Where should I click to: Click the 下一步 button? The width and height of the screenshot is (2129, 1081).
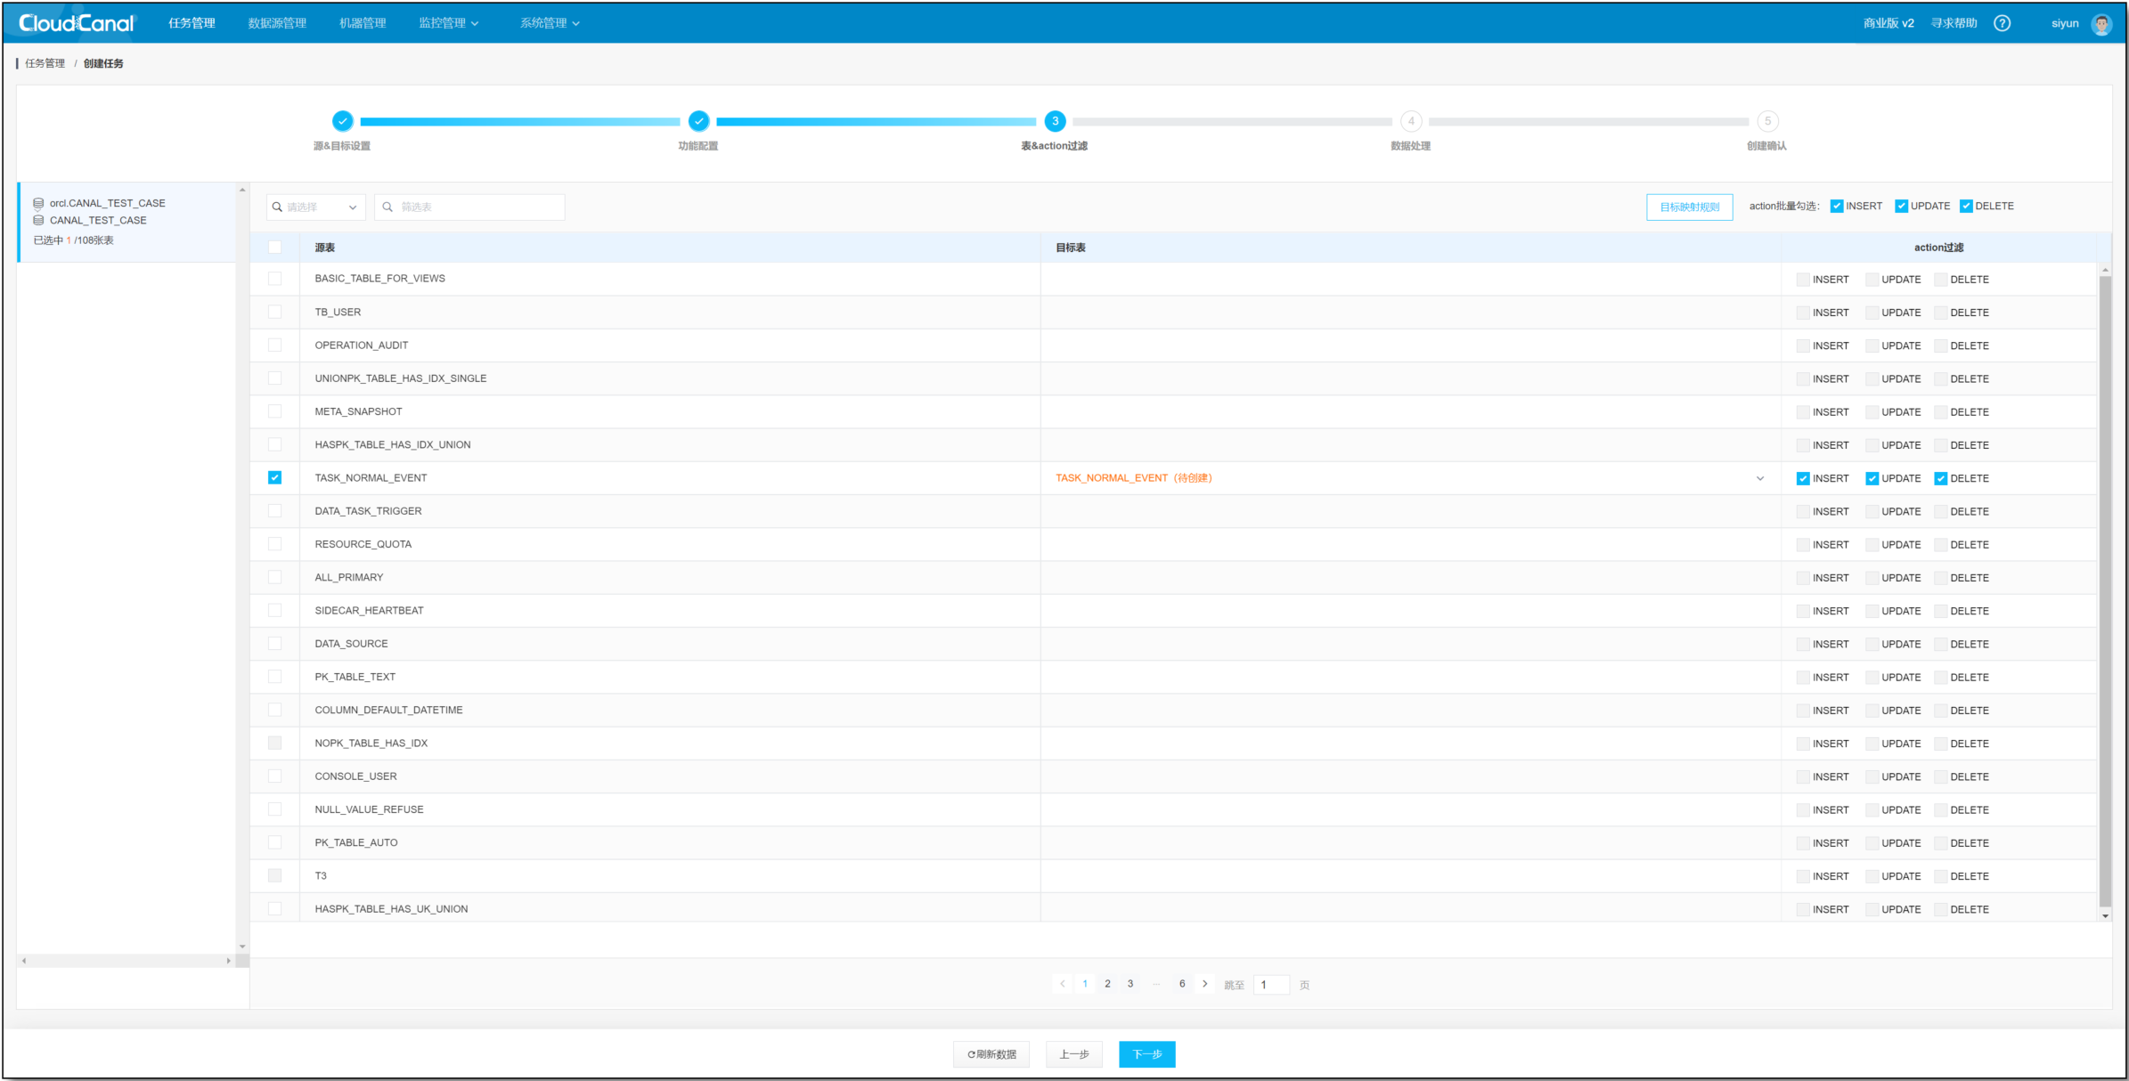coord(1146,1054)
